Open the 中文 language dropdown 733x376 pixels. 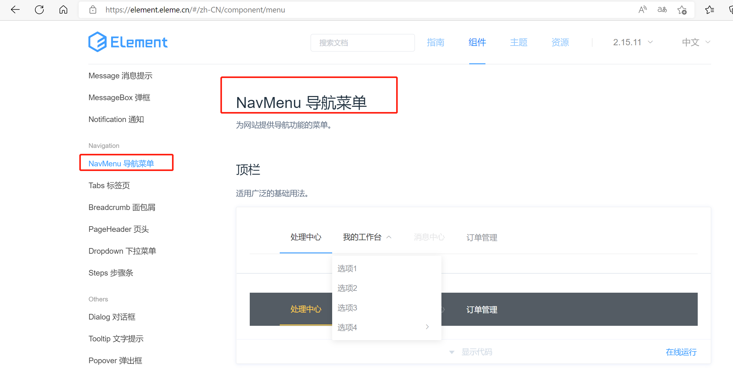click(x=696, y=42)
